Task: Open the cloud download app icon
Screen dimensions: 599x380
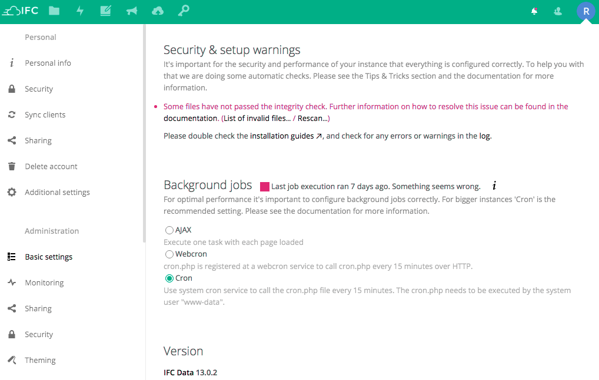Action: click(158, 11)
